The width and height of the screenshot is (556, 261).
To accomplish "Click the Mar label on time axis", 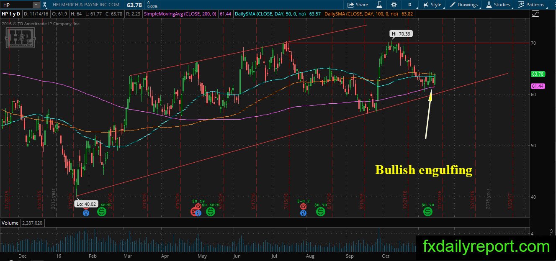I will 128,256.
